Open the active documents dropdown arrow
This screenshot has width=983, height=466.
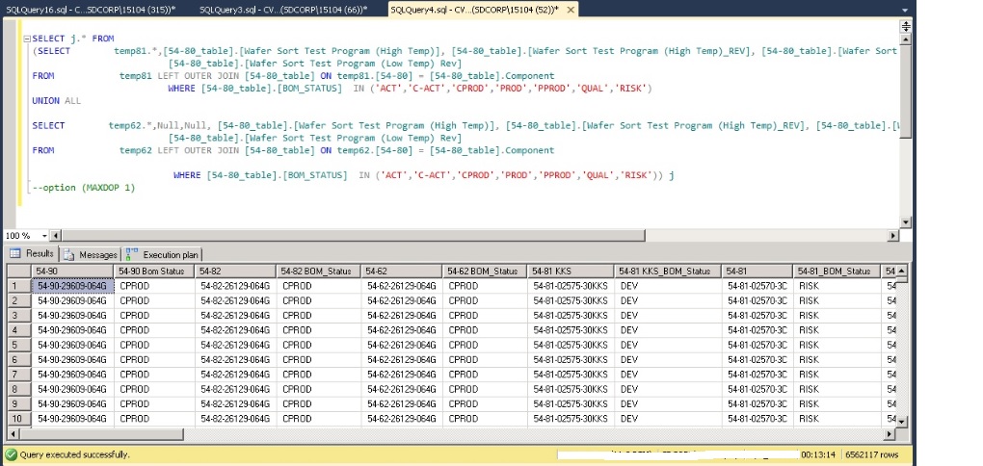pos(905,10)
